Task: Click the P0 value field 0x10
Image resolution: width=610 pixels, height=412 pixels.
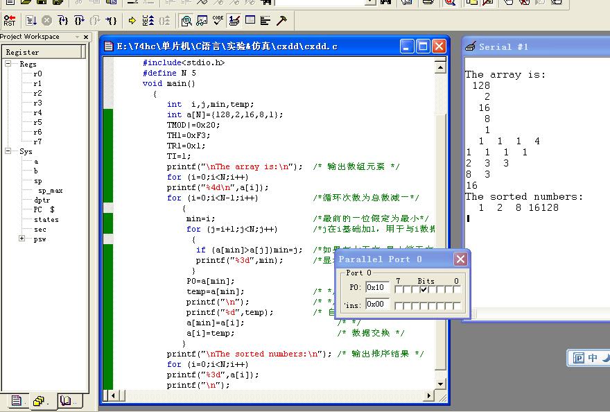Action: point(377,287)
